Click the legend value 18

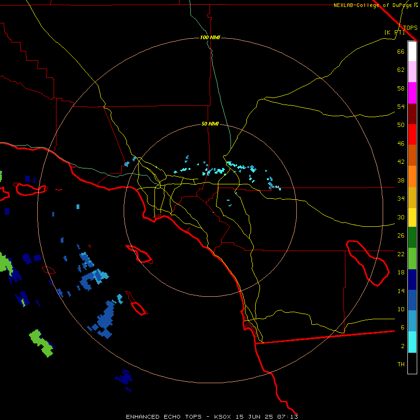[x=401, y=273]
